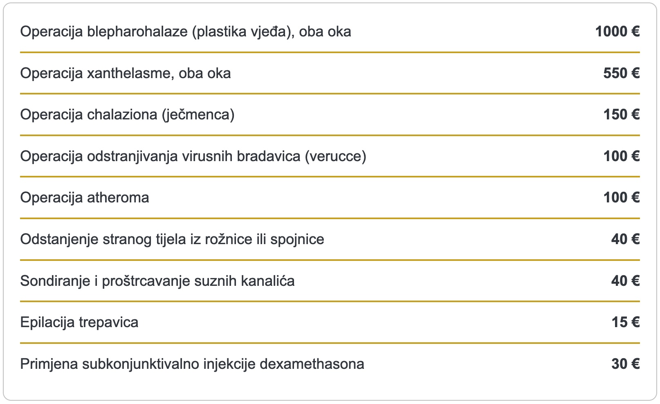660x404 pixels.
Task: Select the 15 € price
Action: pos(625,323)
